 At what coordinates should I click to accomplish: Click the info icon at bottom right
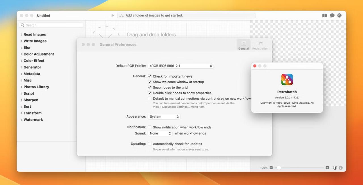click(341, 168)
